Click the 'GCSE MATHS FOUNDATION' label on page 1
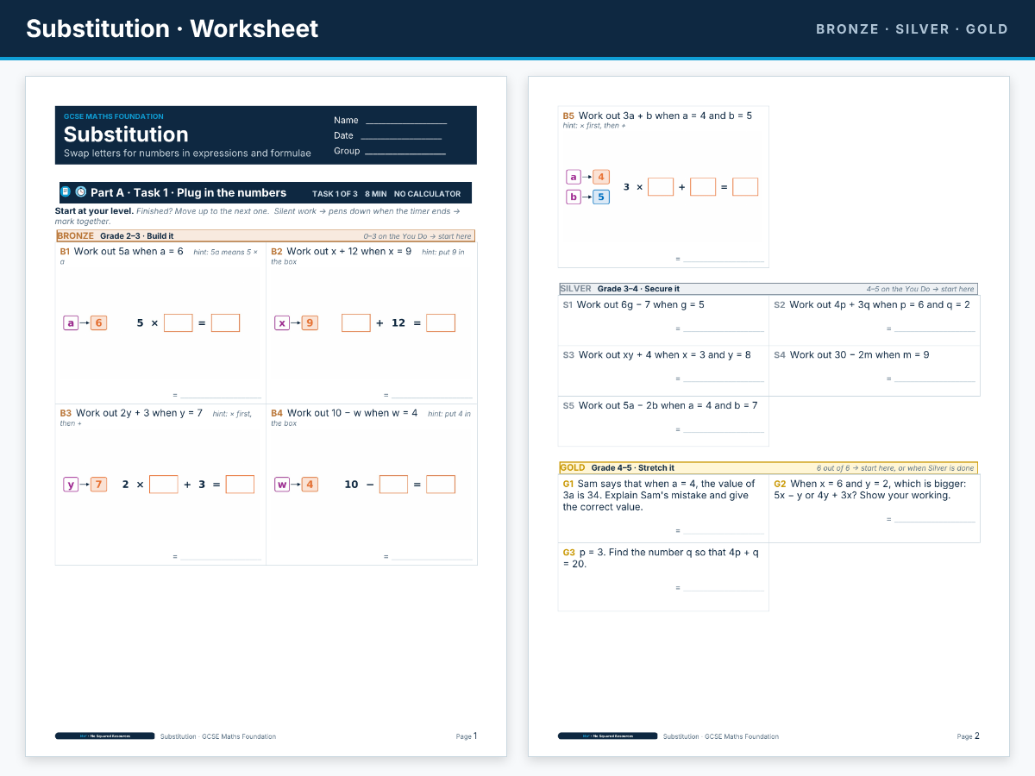Image resolution: width=1035 pixels, height=776 pixels. 114,116
